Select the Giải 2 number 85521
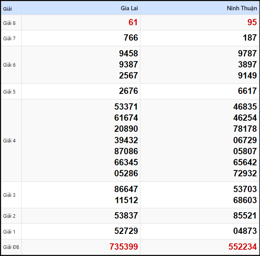Image resolution: width=260 pixels, height=256 pixels. tap(245, 216)
